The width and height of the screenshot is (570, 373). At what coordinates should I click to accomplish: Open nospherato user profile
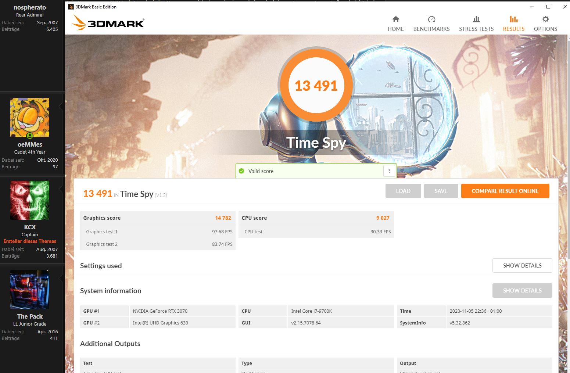(30, 7)
